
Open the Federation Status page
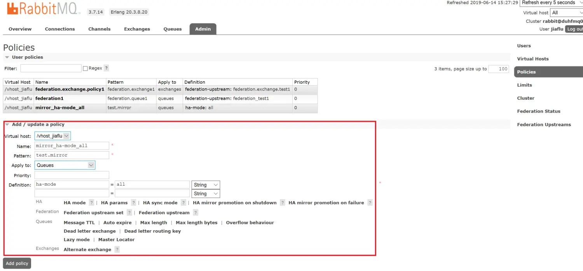(539, 111)
